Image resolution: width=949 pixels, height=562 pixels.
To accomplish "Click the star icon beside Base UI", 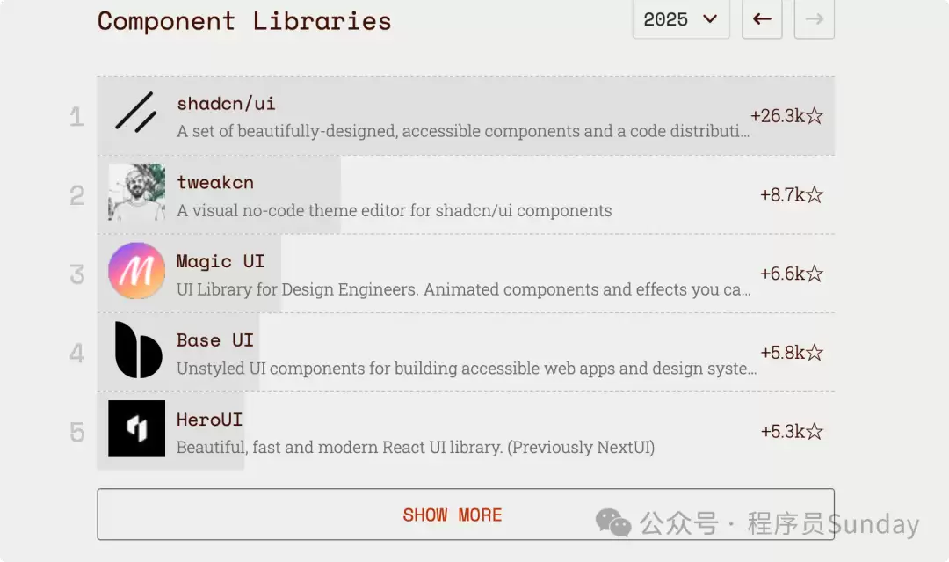I will (814, 352).
